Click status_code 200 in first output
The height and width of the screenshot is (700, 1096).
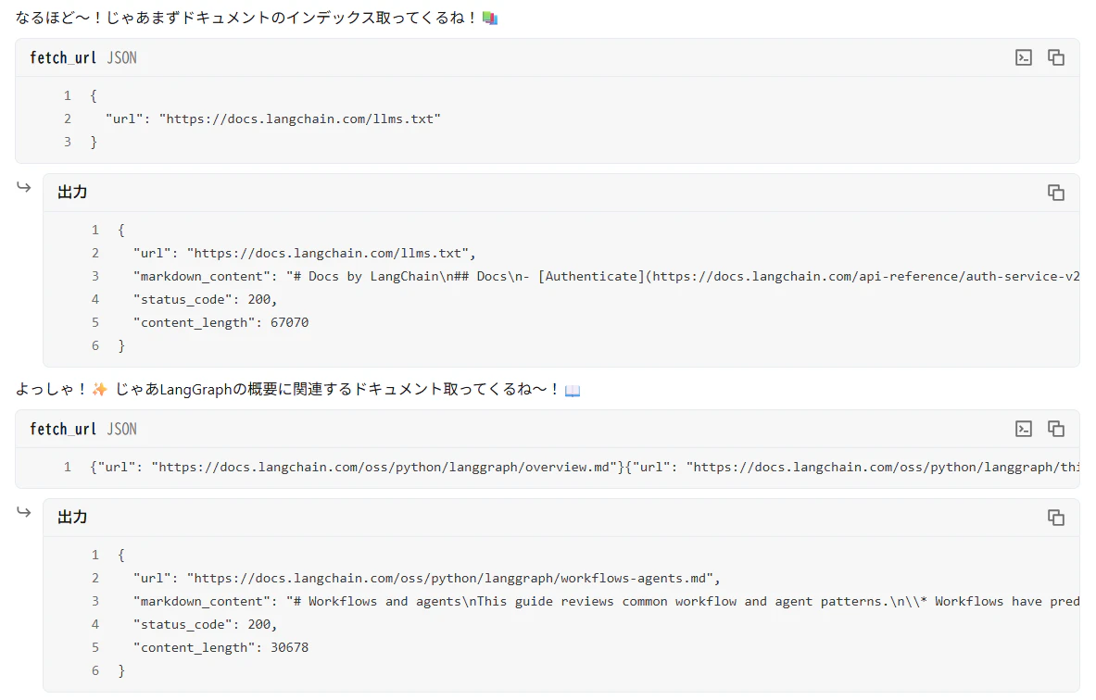(205, 299)
